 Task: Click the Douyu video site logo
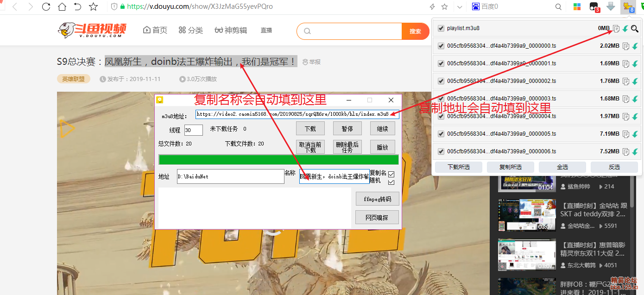92,30
